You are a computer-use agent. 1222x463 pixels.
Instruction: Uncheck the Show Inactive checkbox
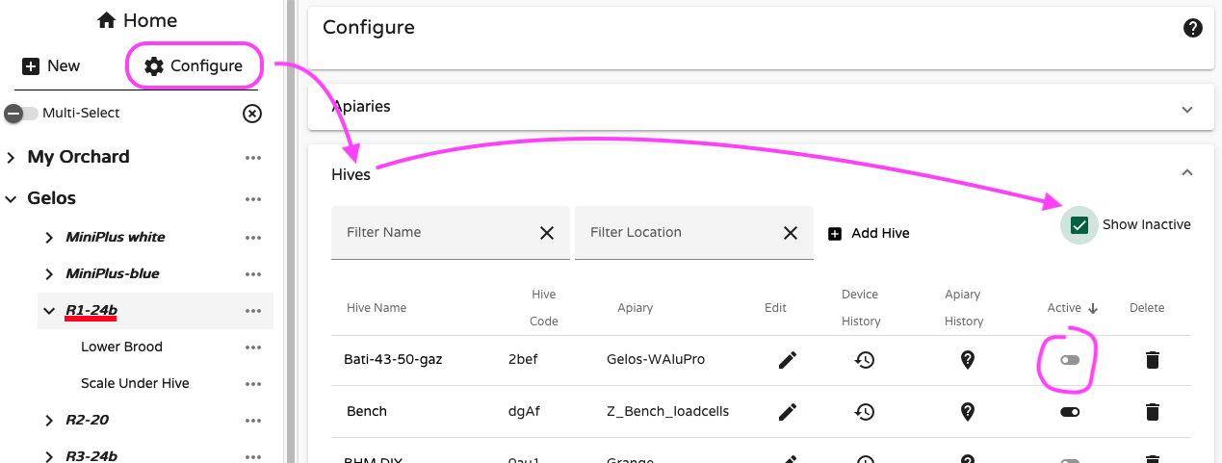point(1079,225)
